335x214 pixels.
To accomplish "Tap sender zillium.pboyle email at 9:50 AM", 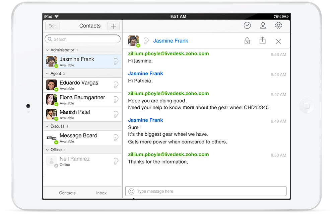I will click(169, 154).
